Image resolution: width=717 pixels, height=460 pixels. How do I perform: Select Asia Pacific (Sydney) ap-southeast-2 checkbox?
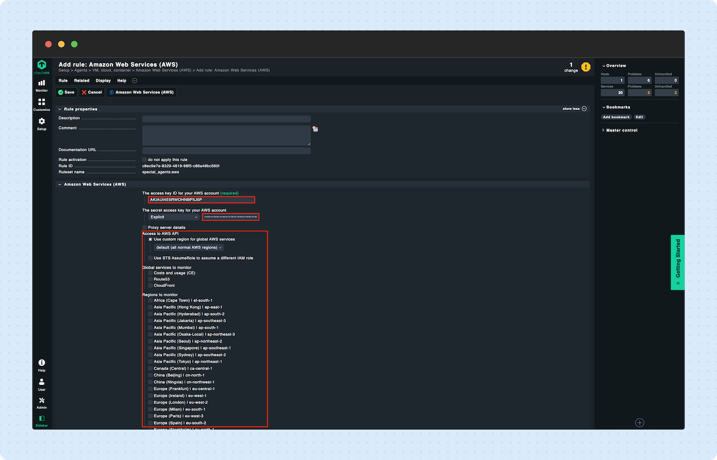tap(150, 355)
